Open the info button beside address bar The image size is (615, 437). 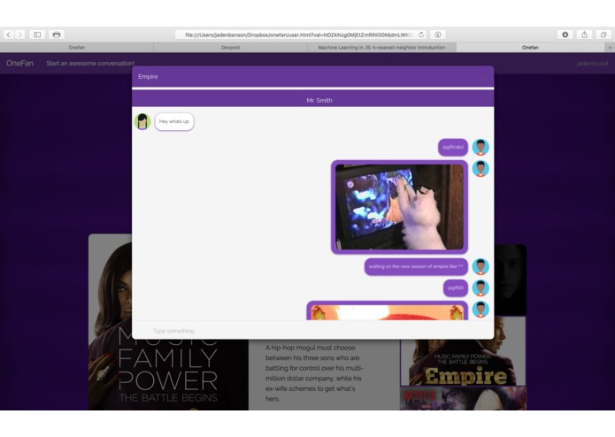point(438,34)
